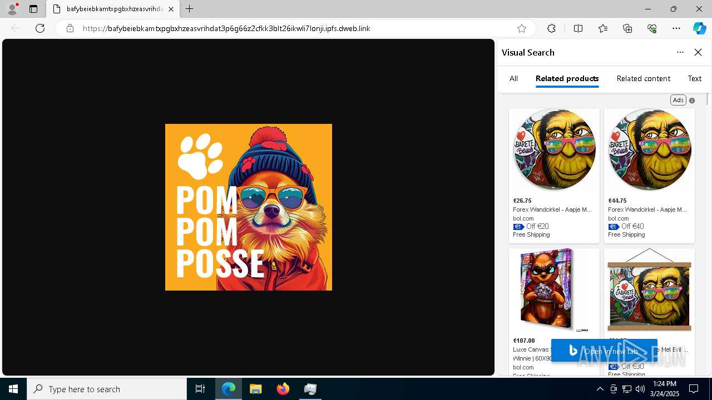Open the network icon in system tray

click(x=627, y=389)
